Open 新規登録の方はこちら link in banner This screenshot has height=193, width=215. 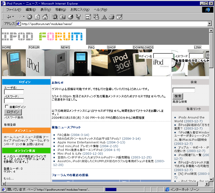click(192, 61)
